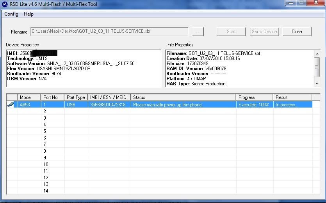326x203 pixels.
Task: Click the File size 173070949 line
Action: [x=187, y=64]
